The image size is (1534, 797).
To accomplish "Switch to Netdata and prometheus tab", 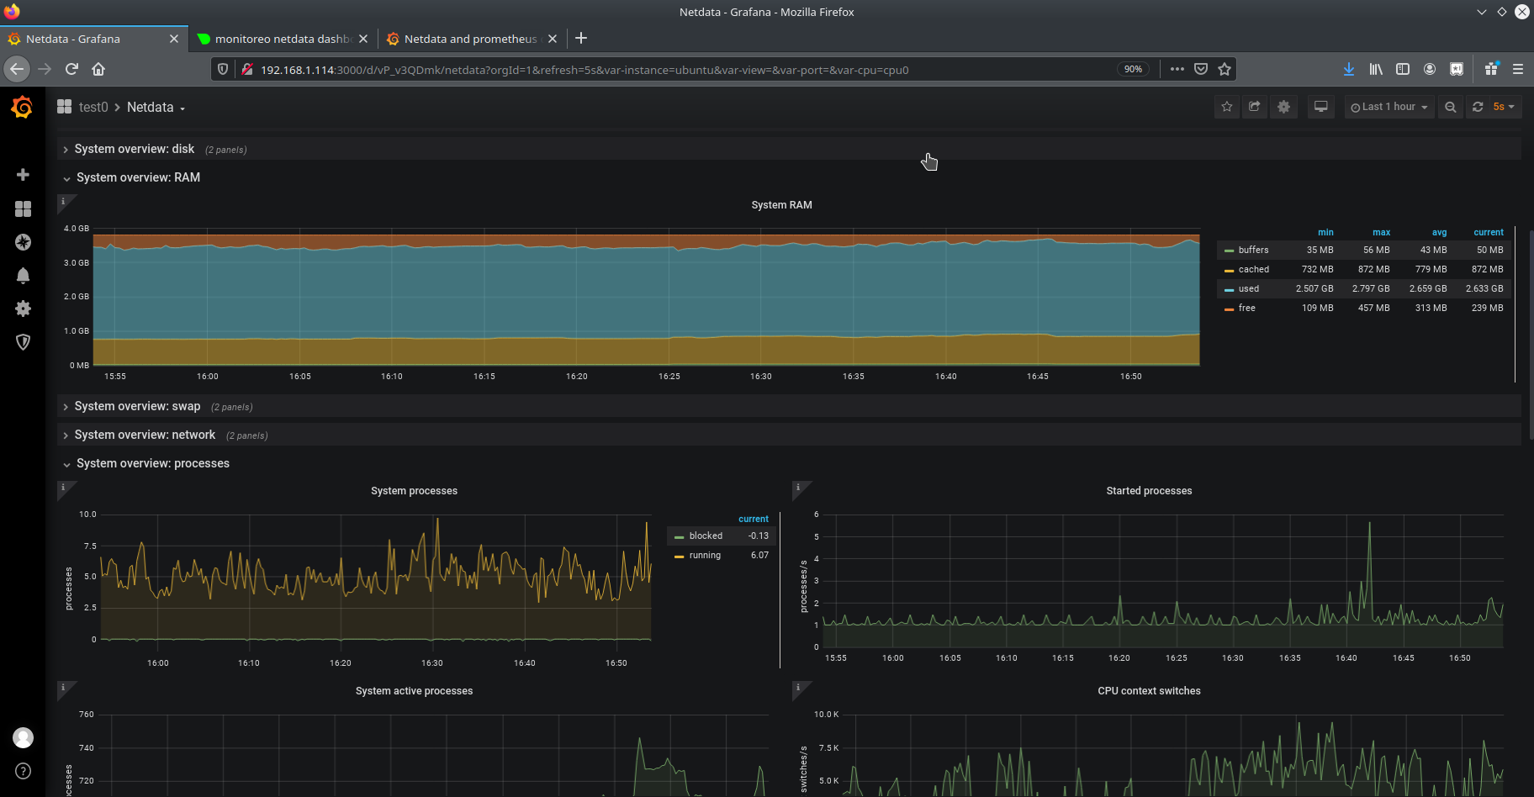I will 469,39.
